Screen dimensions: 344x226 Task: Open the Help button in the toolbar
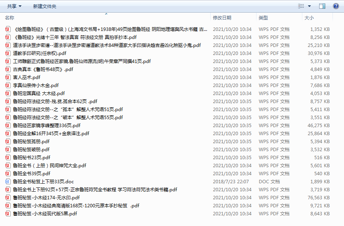(x=335, y=6)
